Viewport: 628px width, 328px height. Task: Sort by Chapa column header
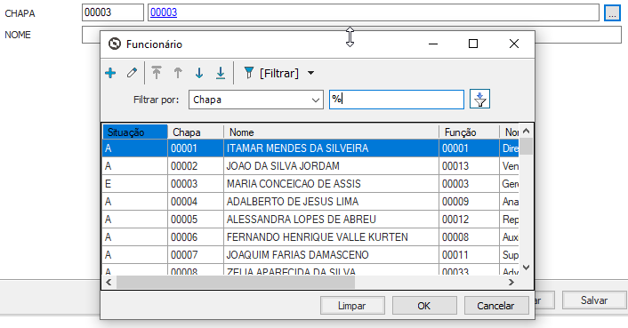[196, 132]
